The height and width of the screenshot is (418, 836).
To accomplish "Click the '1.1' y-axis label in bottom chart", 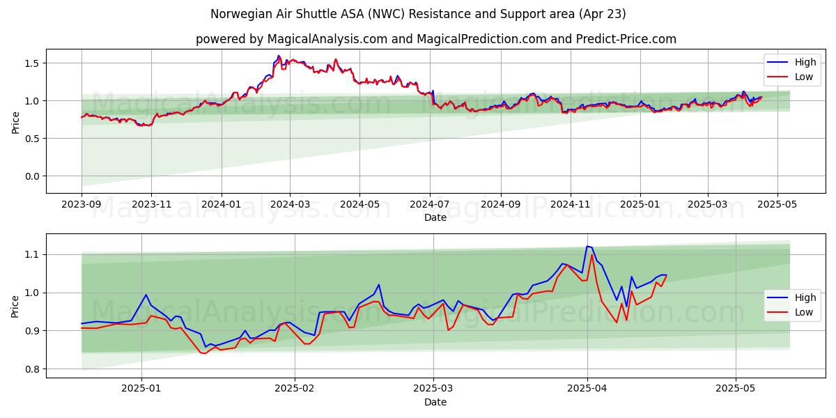I will 34,255.
